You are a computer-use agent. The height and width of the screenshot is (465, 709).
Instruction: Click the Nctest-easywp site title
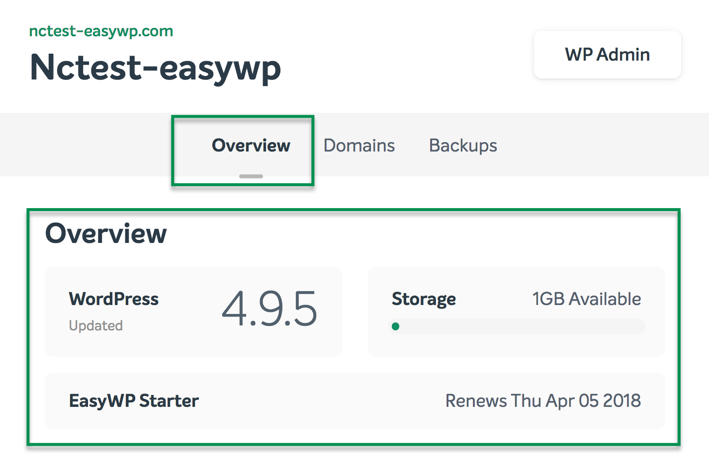[156, 68]
